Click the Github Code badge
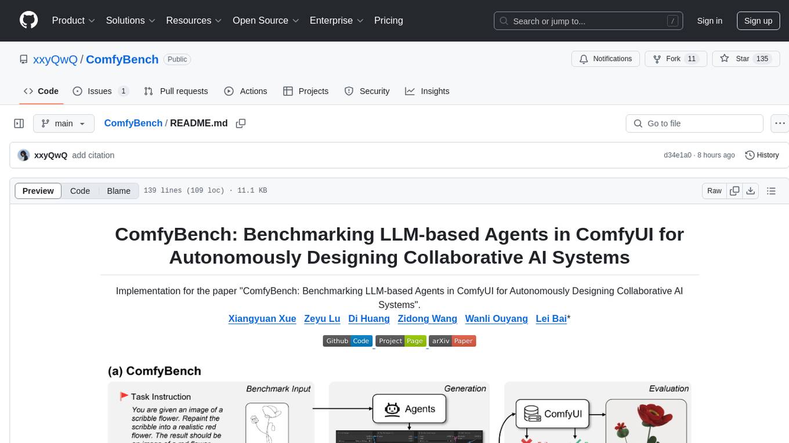 point(347,341)
